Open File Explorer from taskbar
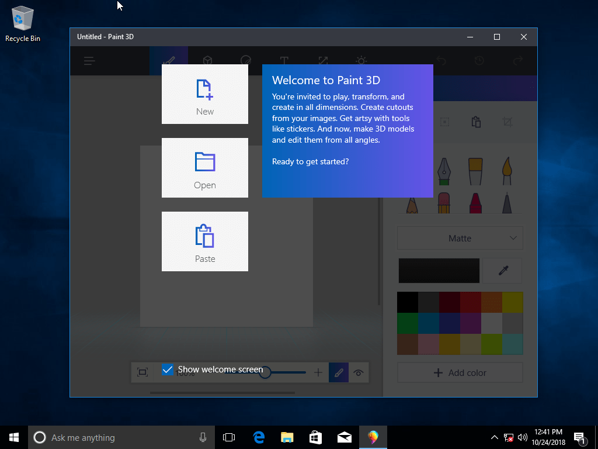This screenshot has height=449, width=598. (287, 437)
